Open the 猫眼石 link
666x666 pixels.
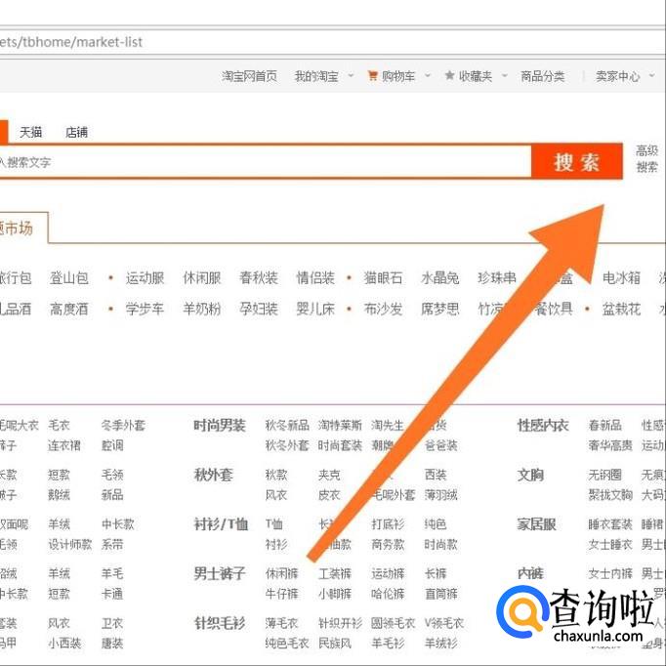point(383,277)
